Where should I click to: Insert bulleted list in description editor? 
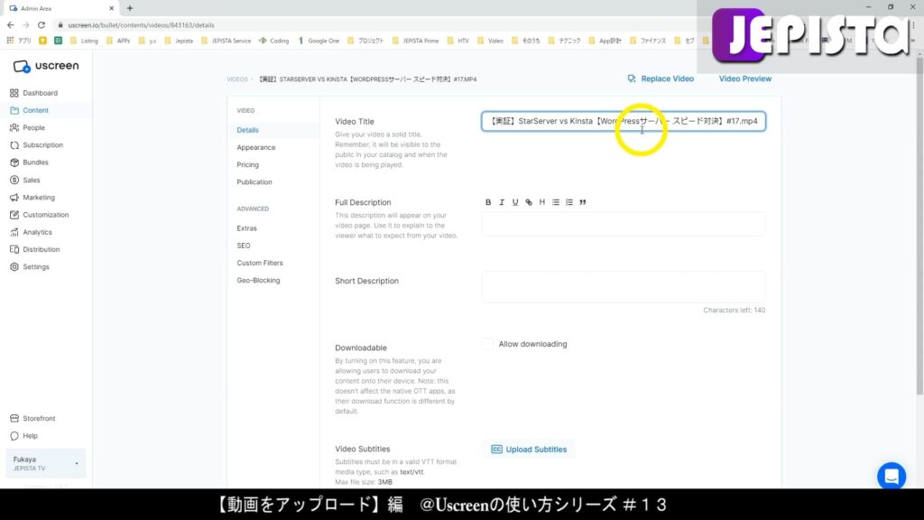[x=556, y=202]
